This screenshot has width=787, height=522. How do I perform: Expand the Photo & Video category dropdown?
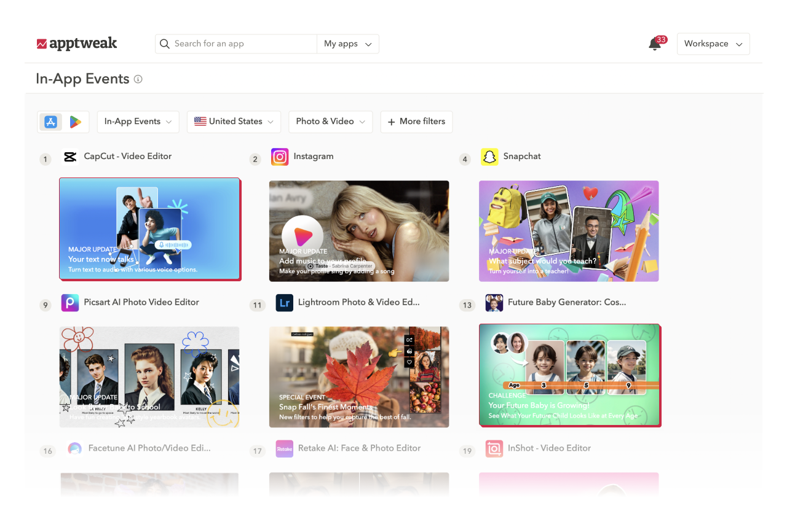[331, 122]
